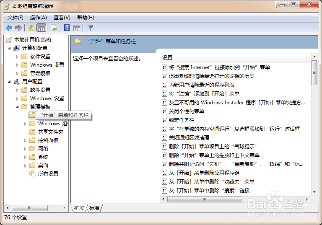Select policy 删除「开始」菜单项目上的"气球提示"
Image resolution: width=322 pixels, height=225 pixels.
click(x=213, y=147)
